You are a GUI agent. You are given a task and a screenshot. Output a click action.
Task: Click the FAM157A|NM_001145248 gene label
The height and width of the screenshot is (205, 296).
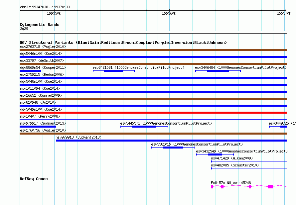[x=231, y=183]
